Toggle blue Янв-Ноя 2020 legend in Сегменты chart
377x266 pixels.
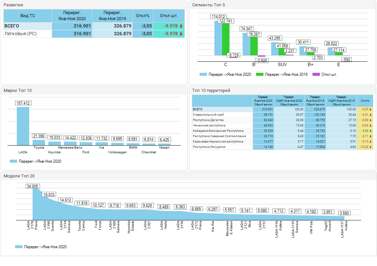(225, 74)
